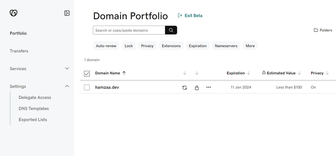Click the Auto-renew filter button
This screenshot has height=156, width=336.
[x=106, y=46]
